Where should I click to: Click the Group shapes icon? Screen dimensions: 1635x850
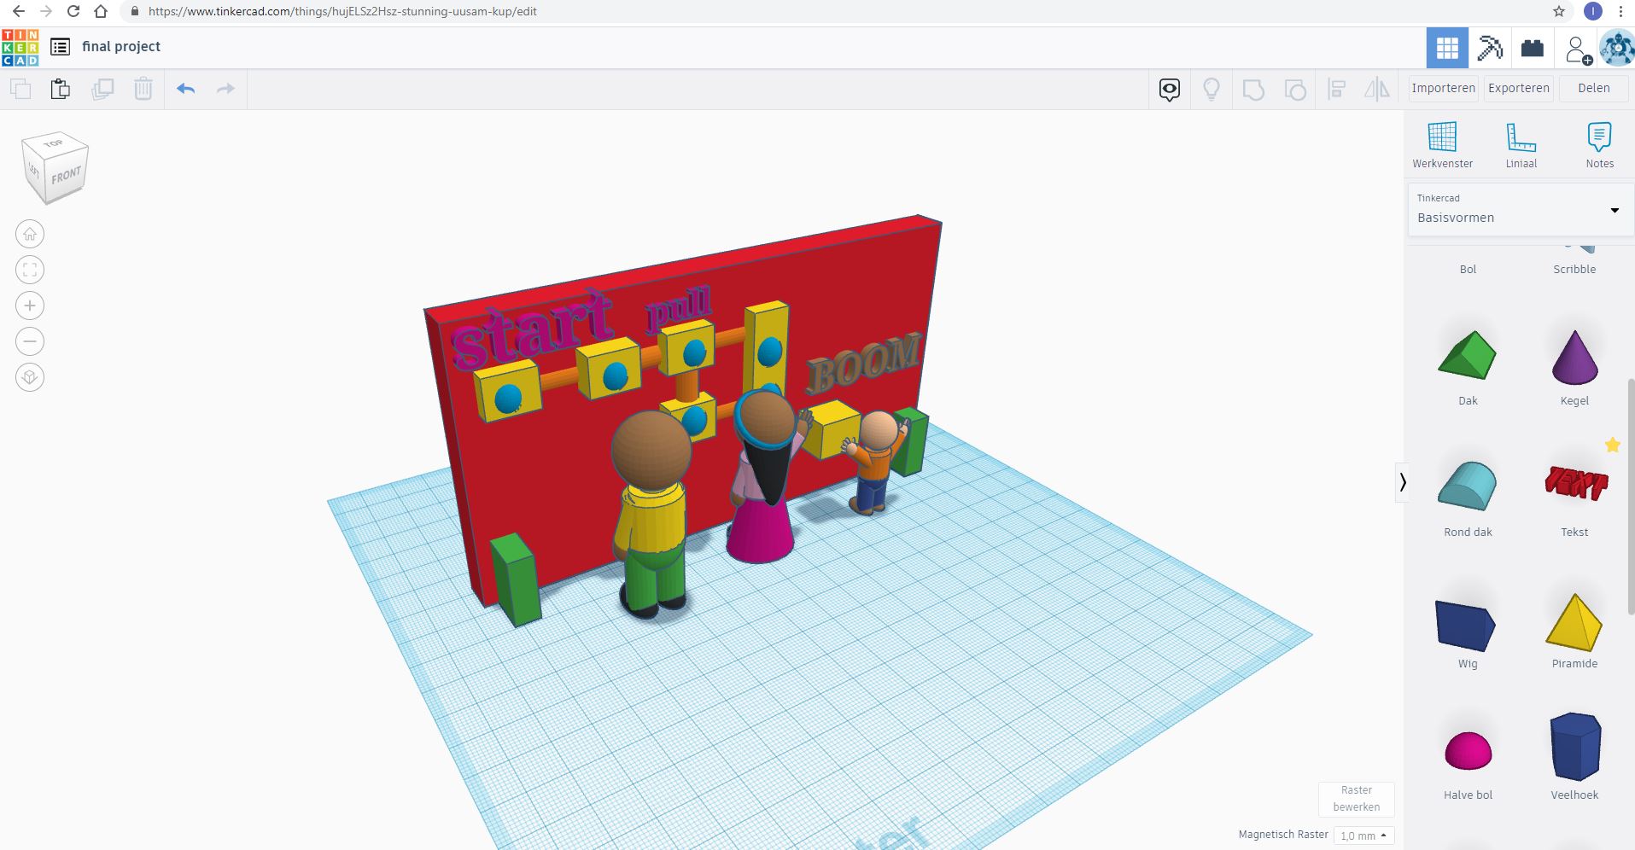tap(1253, 89)
